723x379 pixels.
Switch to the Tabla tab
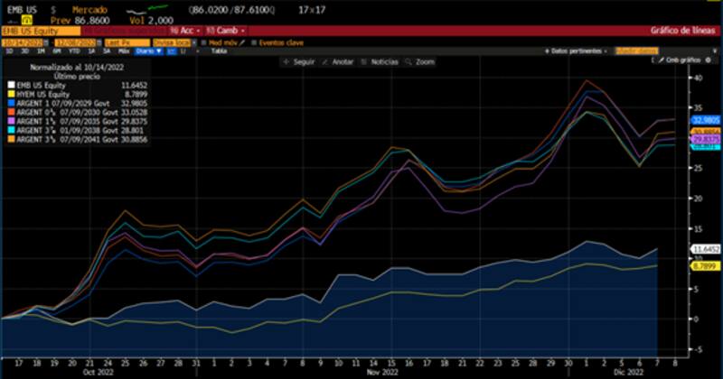[x=218, y=51]
